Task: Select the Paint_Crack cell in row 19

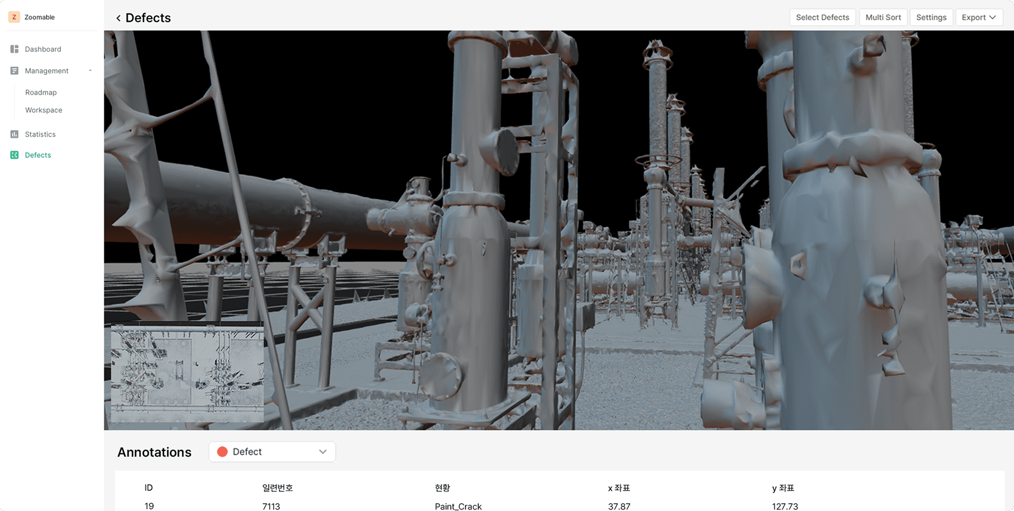Action: [458, 506]
